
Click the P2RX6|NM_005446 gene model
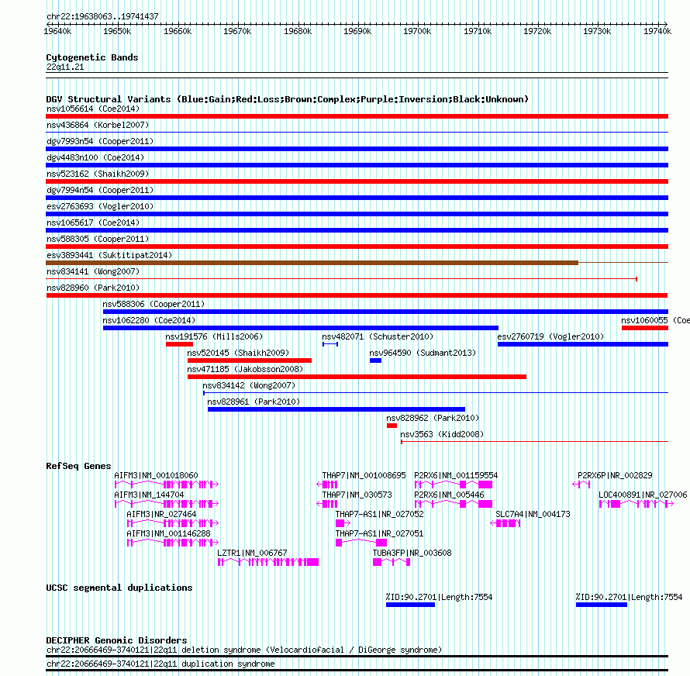(454, 504)
